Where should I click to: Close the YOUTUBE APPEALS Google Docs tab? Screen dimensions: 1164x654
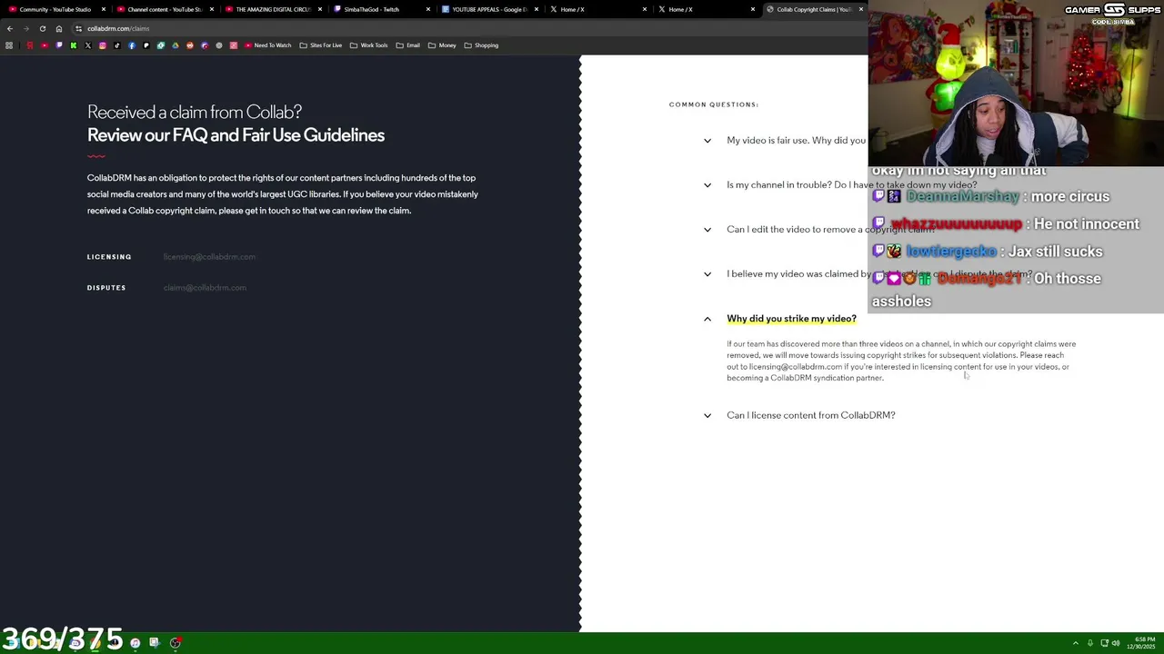point(537,9)
